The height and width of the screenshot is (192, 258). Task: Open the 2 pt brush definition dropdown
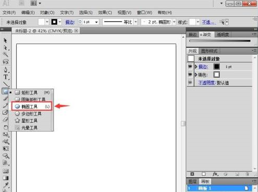pyautogui.click(x=174, y=22)
